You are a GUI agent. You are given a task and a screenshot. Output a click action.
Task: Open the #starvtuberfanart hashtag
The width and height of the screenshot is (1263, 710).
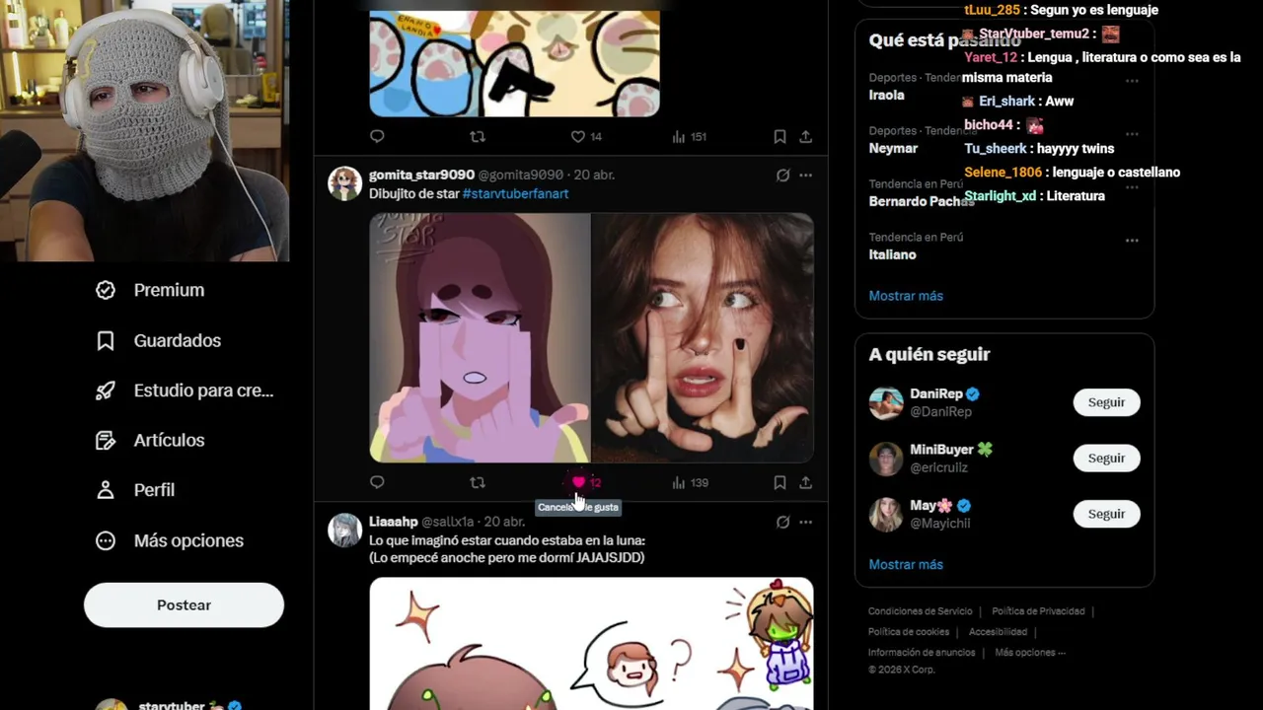pyautogui.click(x=515, y=193)
